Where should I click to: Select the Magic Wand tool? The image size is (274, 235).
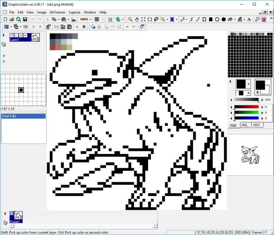(x=163, y=19)
